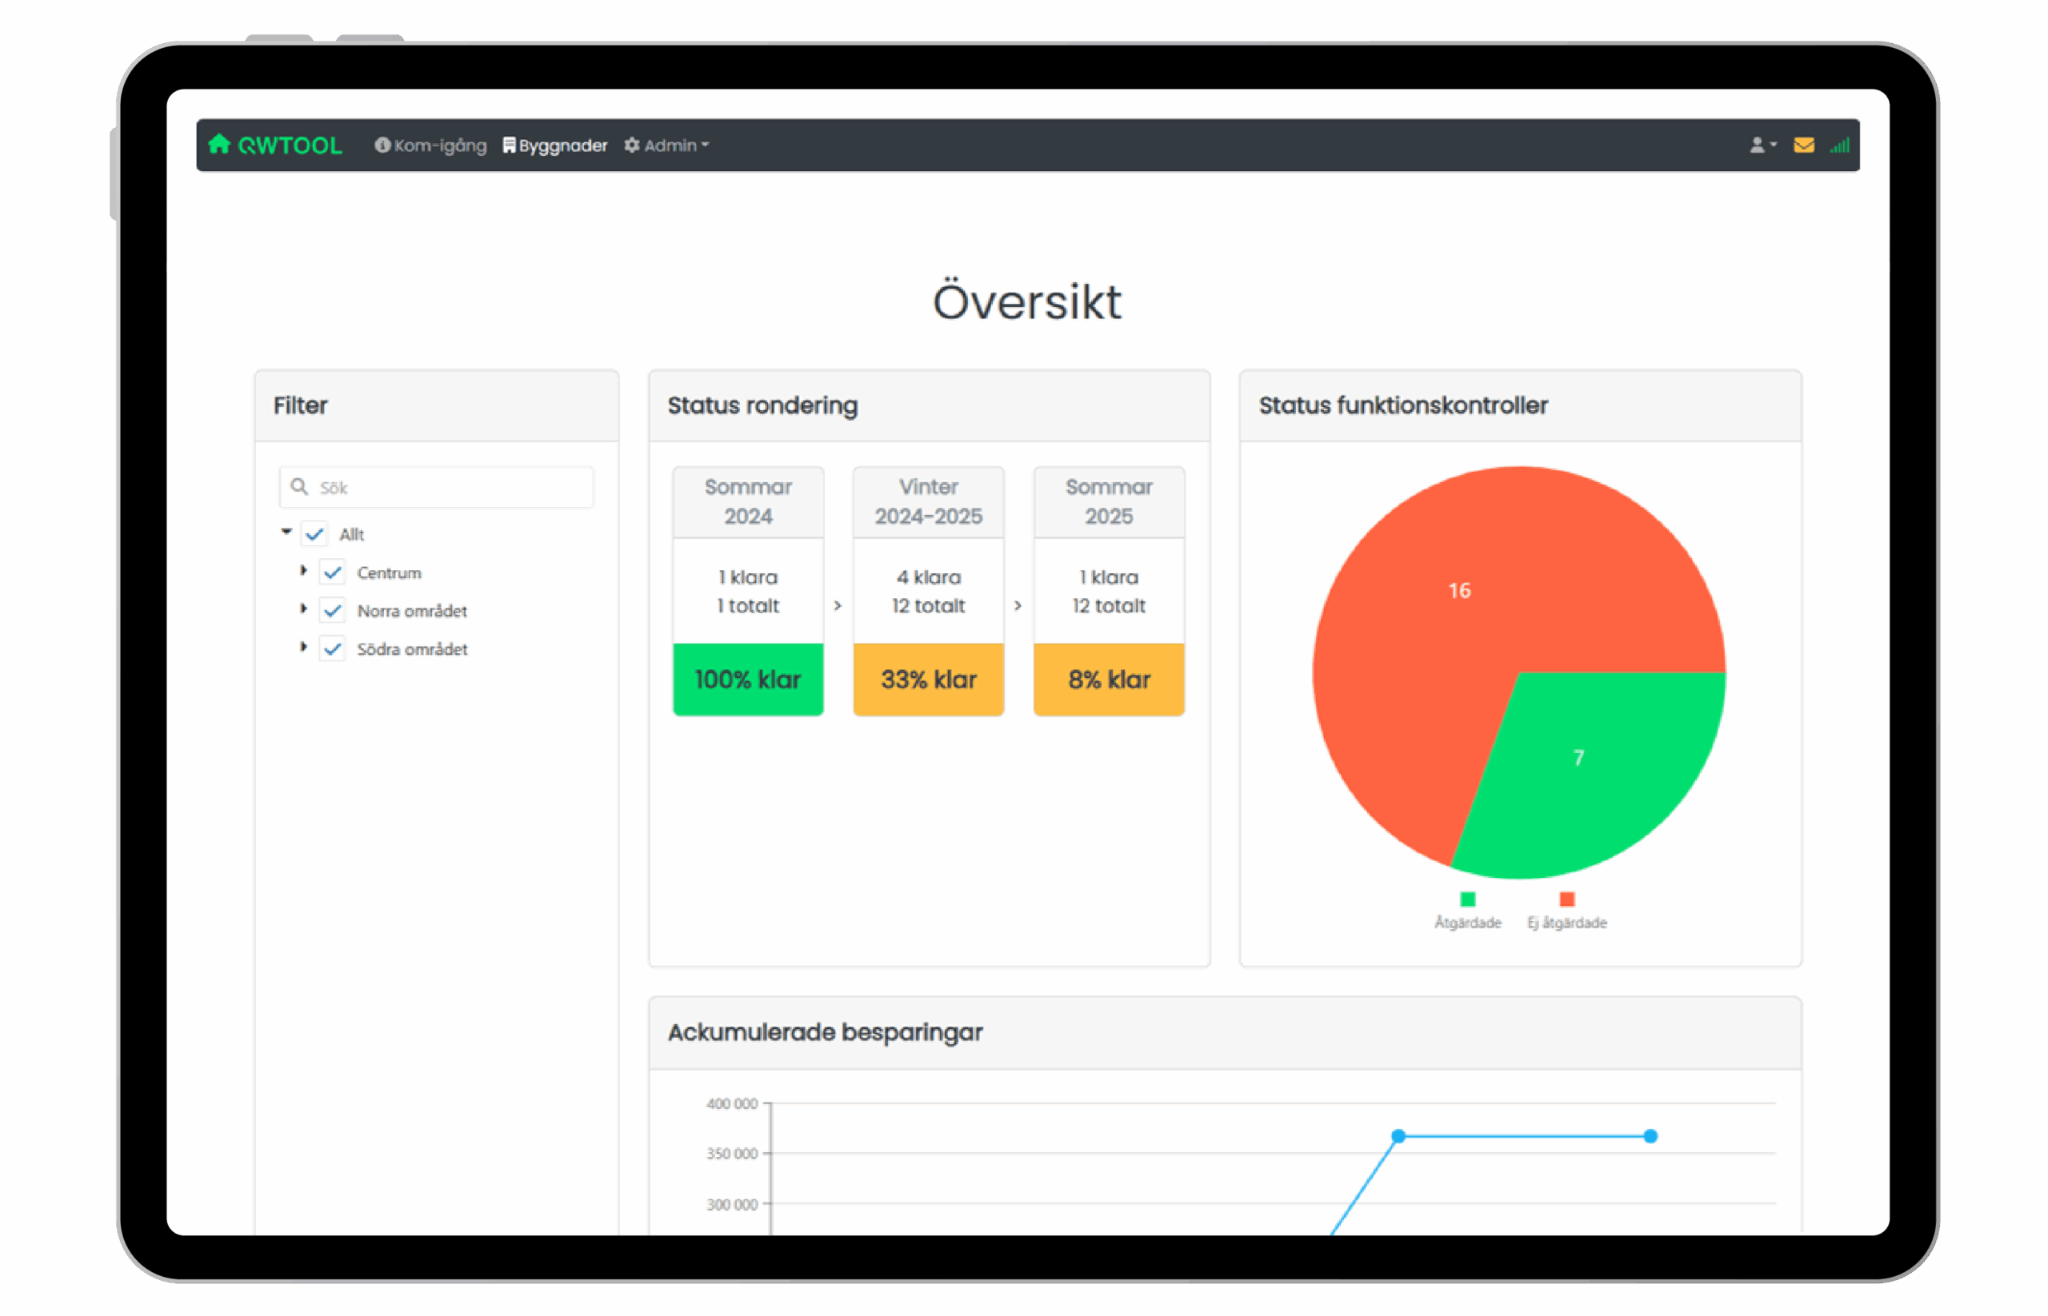Click the green signal strength icon
The width and height of the screenshot is (2048, 1316).
tap(1840, 146)
